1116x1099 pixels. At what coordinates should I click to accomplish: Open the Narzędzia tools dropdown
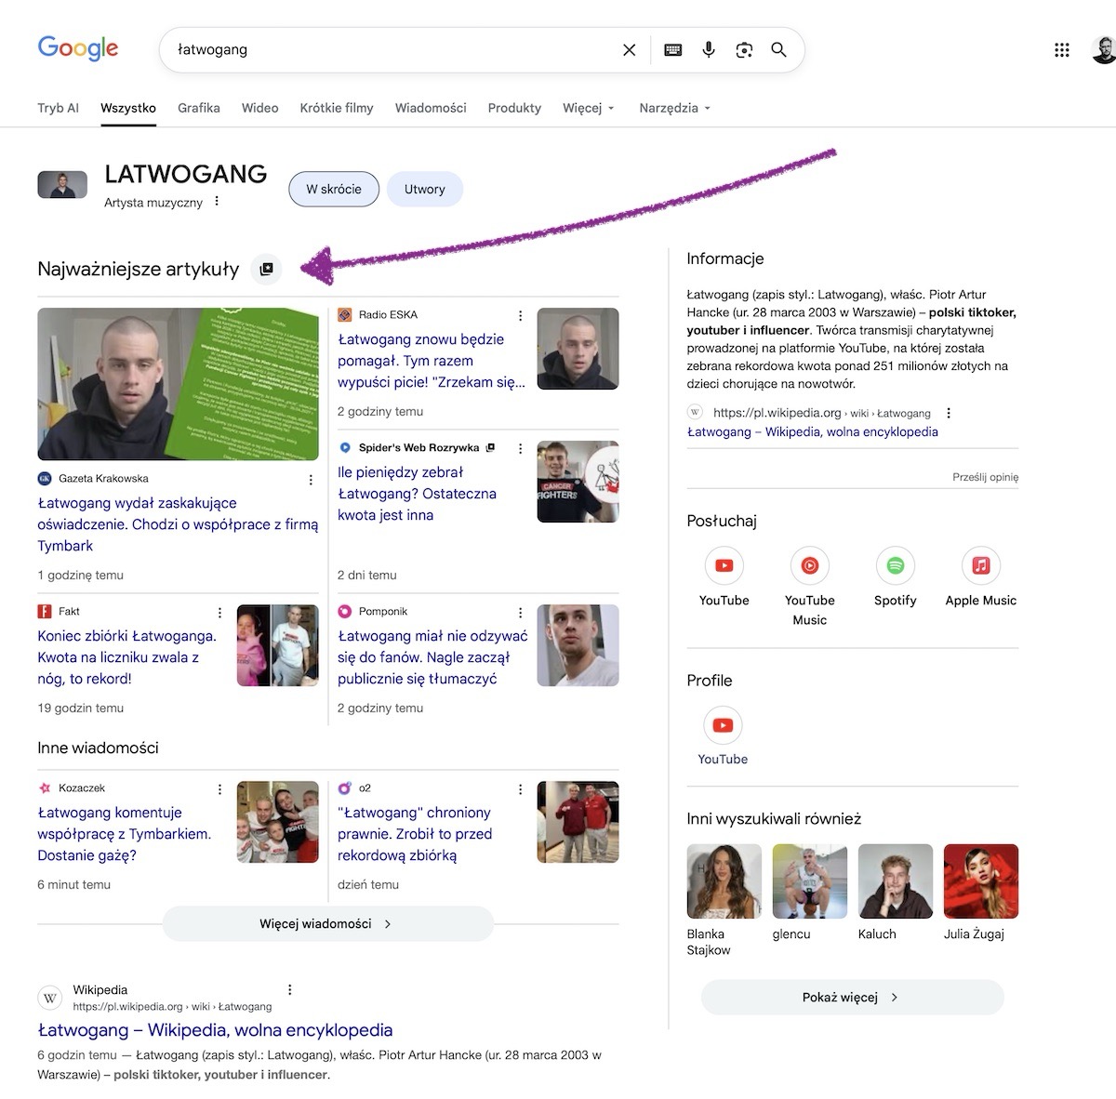click(x=674, y=108)
